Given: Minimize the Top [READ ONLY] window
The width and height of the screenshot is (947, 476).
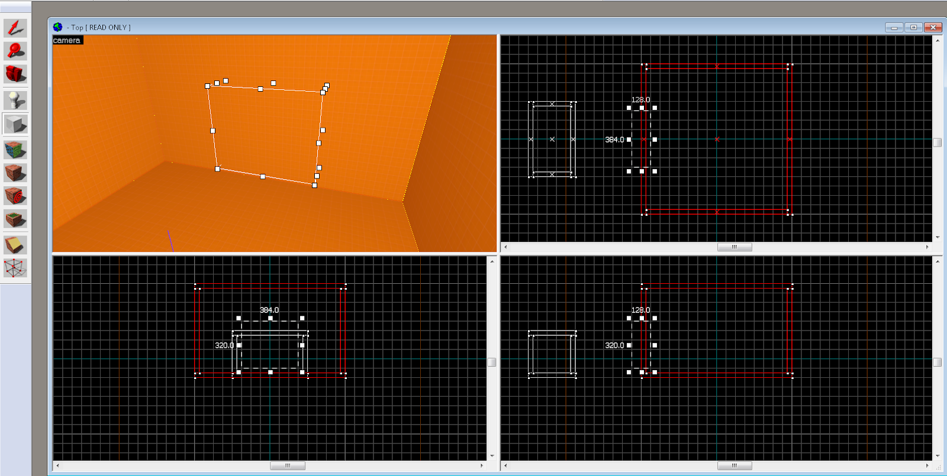Looking at the screenshot, I should (894, 27).
